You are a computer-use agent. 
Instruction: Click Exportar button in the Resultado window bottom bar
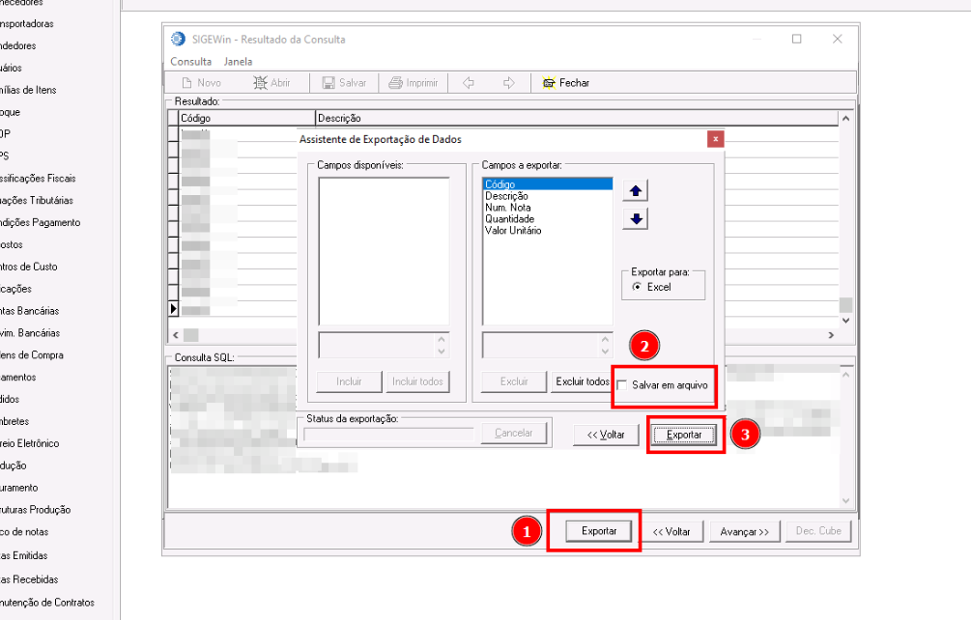599,531
